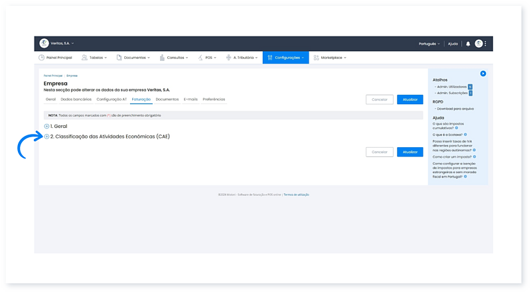531x293 pixels.
Task: Click badge next to Admin. Utilizadores
Action: (x=470, y=86)
